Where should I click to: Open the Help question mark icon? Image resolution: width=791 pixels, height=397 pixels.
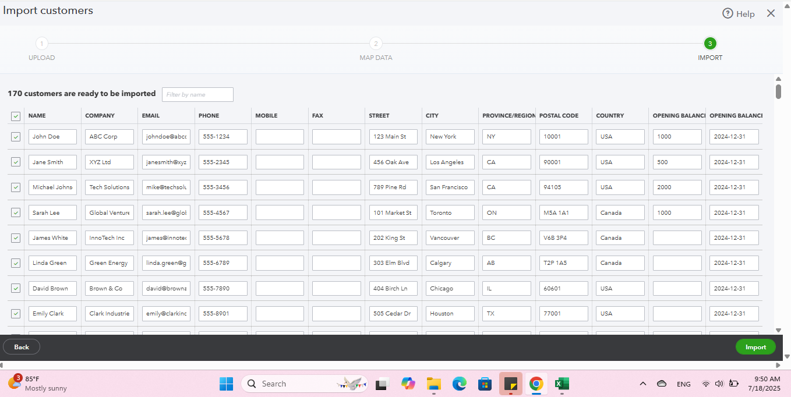pos(728,13)
